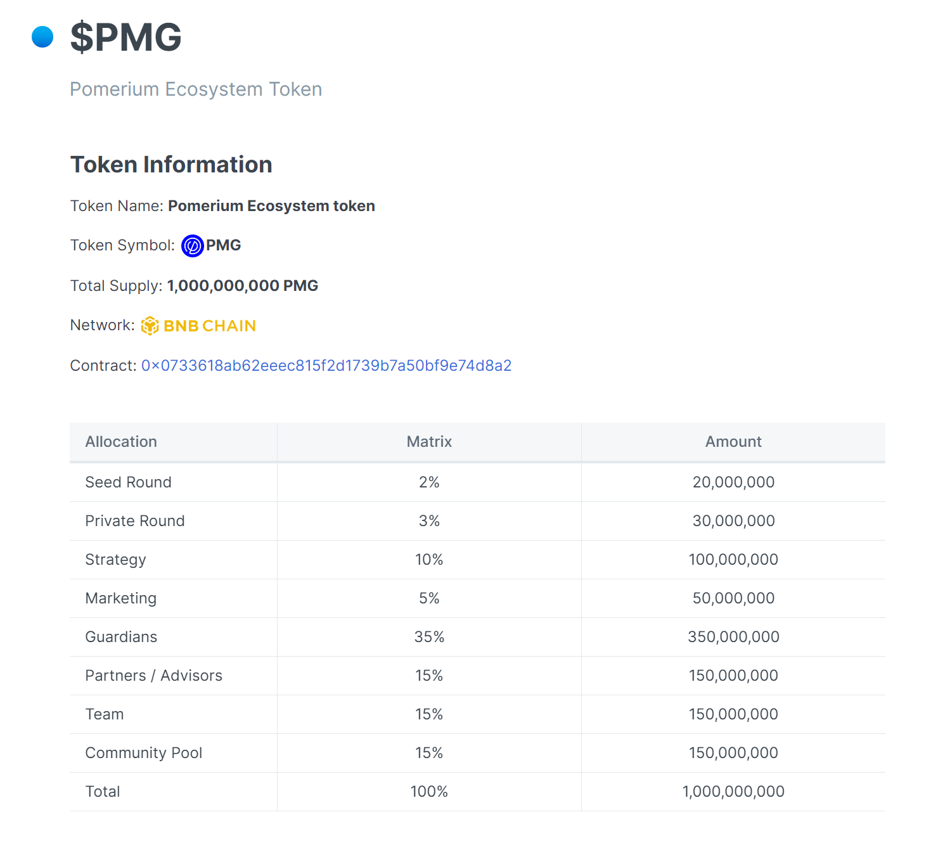945x843 pixels.
Task: Click the 'Matrix' column header
Action: tap(429, 442)
